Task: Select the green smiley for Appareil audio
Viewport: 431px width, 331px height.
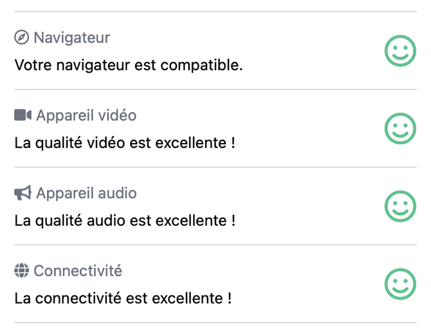Action: pyautogui.click(x=400, y=206)
